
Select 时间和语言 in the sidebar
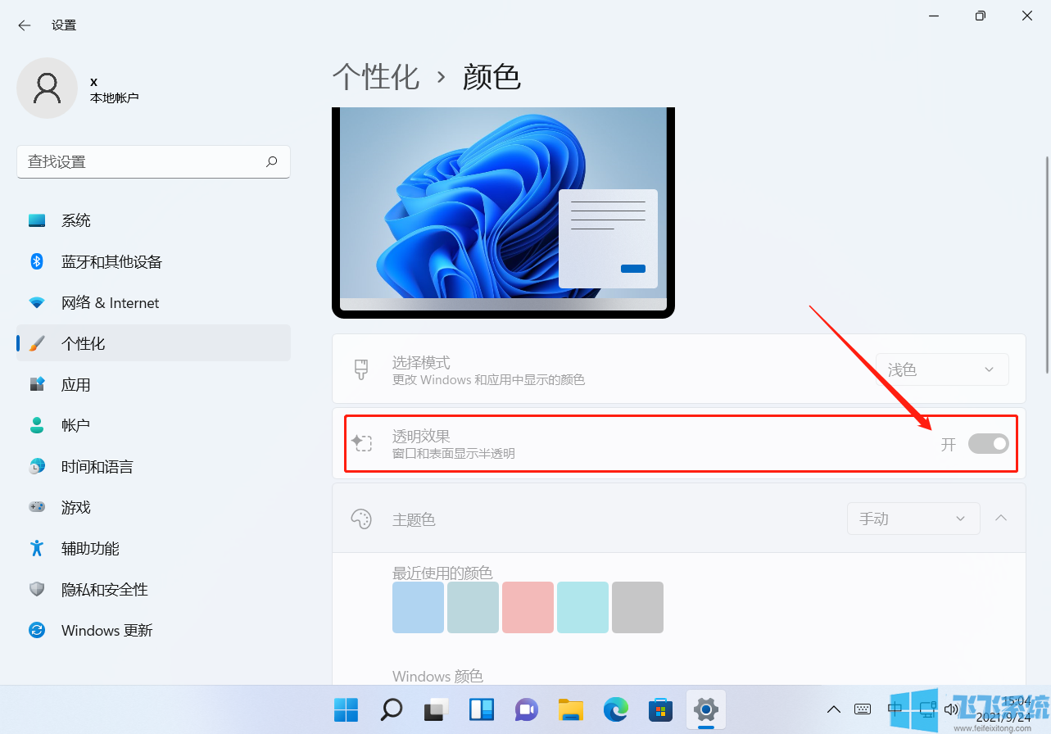click(x=98, y=465)
